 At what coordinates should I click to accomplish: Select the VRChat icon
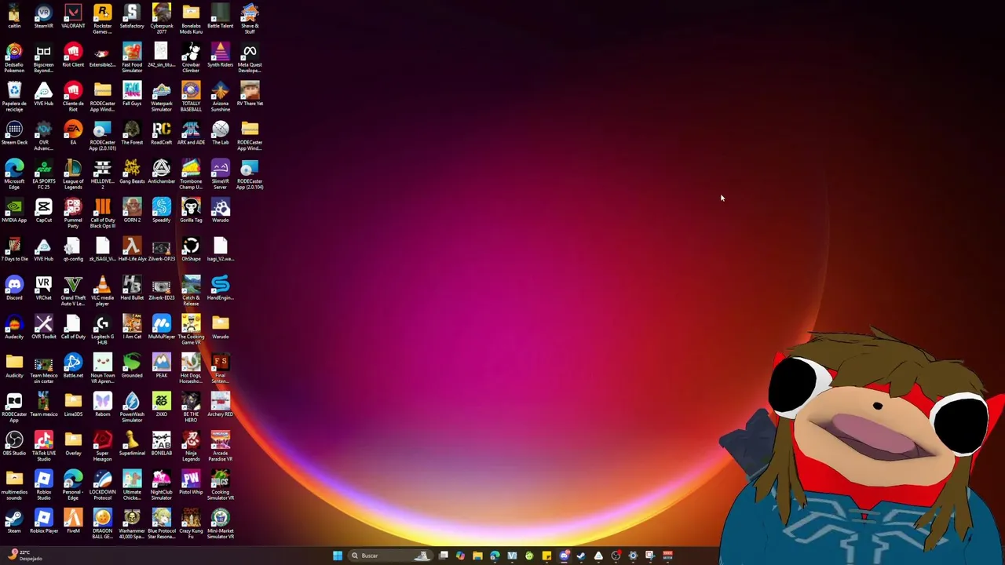[43, 289]
